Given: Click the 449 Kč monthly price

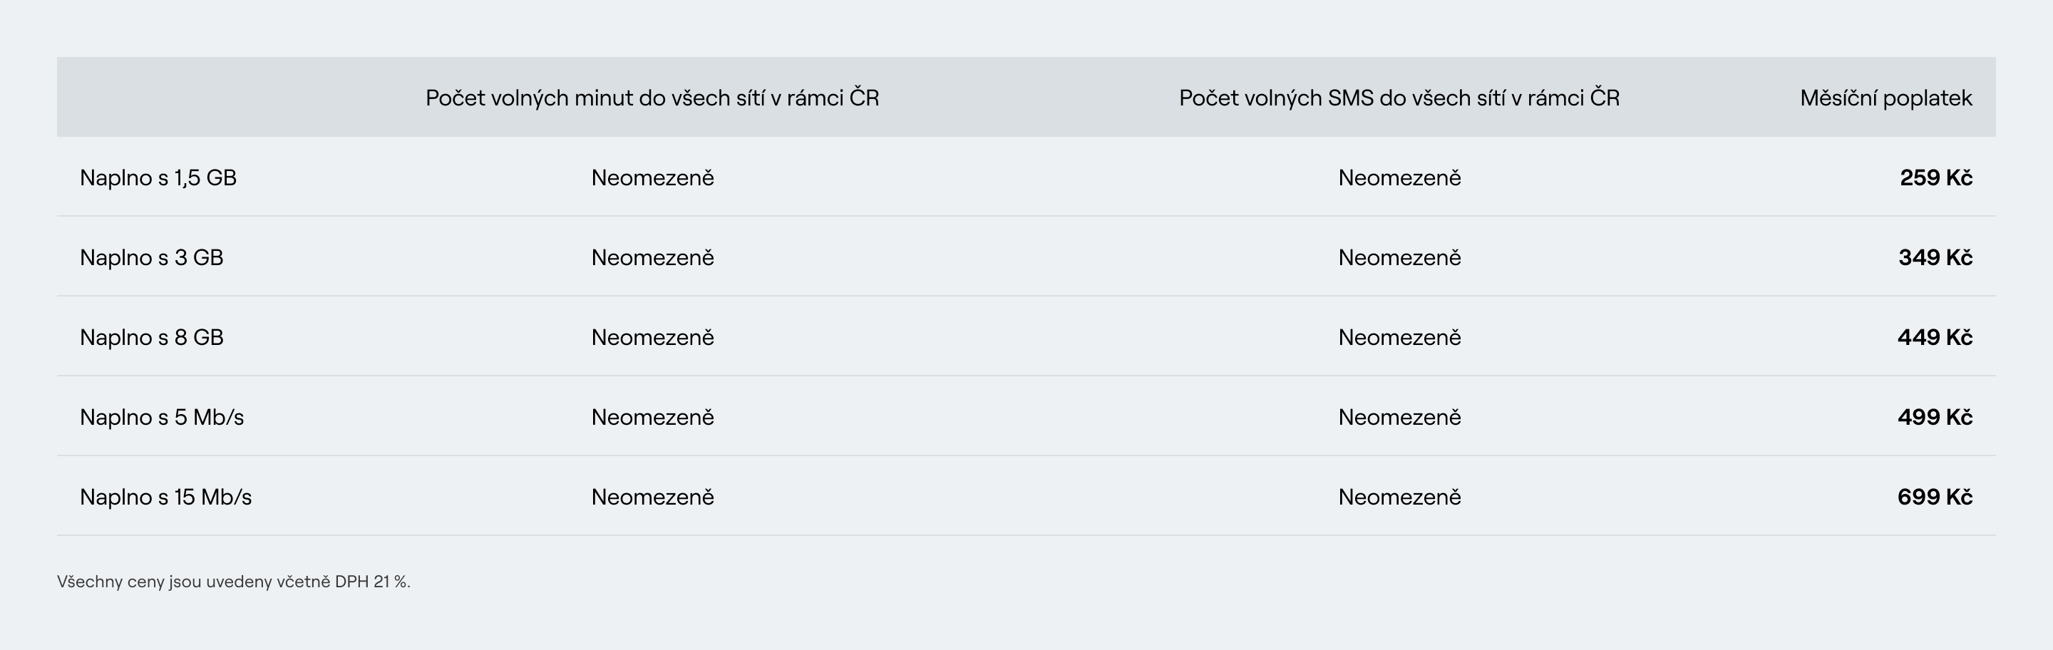Looking at the screenshot, I should [1935, 337].
